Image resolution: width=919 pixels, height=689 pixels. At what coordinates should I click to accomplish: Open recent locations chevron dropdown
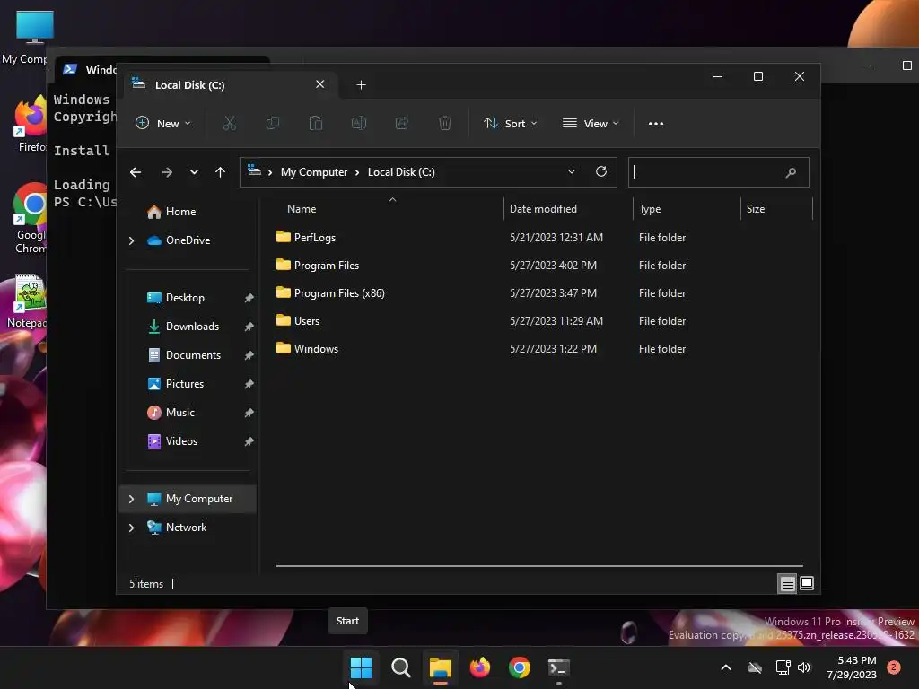point(194,172)
